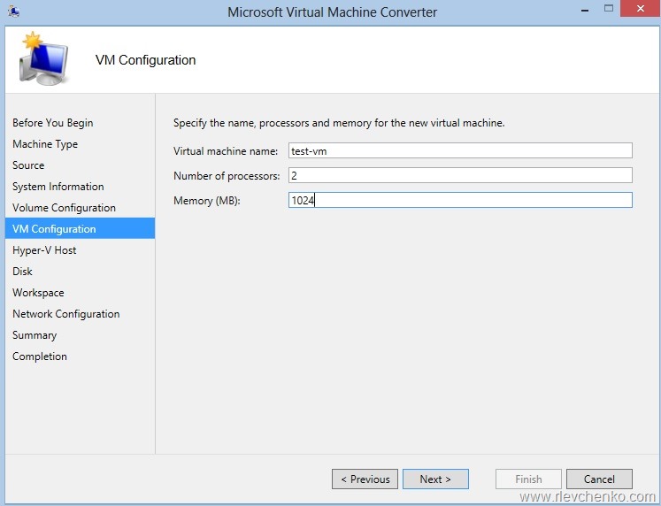Focus the Number of processors field
The image size is (661, 506).
tap(459, 175)
